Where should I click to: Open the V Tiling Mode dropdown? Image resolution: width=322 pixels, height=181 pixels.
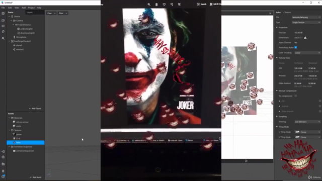(x=307, y=137)
